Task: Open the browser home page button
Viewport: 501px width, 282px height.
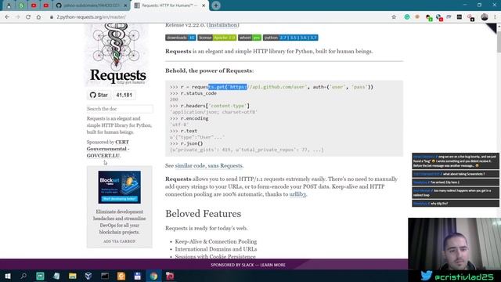Action: tap(38, 17)
